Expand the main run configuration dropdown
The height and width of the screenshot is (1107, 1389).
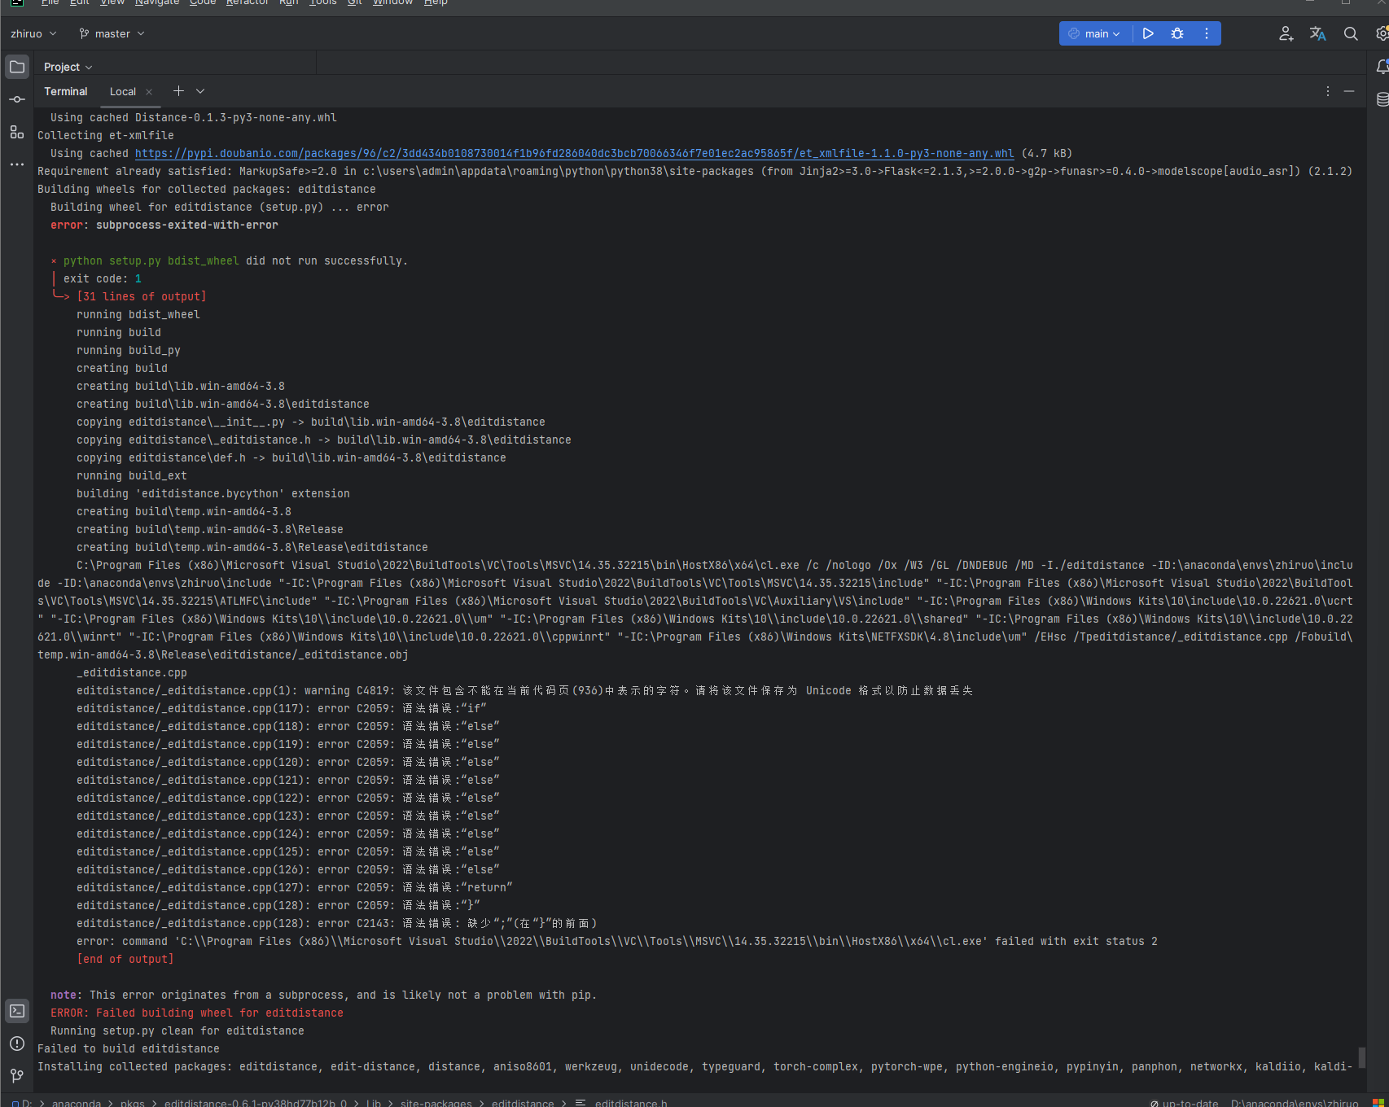click(x=1115, y=33)
